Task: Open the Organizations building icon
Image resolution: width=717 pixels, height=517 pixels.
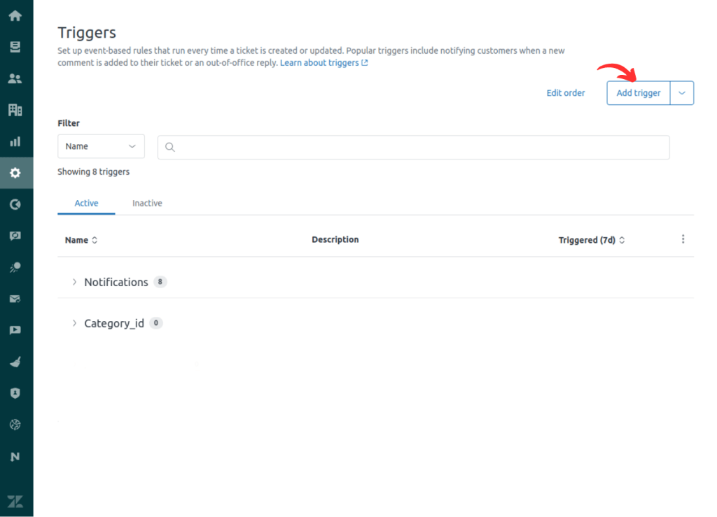Action: pyautogui.click(x=15, y=110)
